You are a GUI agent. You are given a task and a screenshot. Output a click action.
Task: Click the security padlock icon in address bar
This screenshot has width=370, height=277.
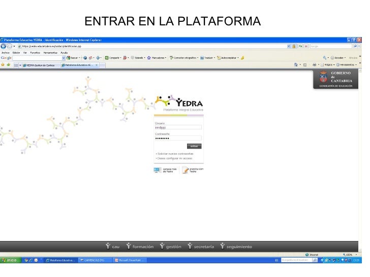point(294,46)
